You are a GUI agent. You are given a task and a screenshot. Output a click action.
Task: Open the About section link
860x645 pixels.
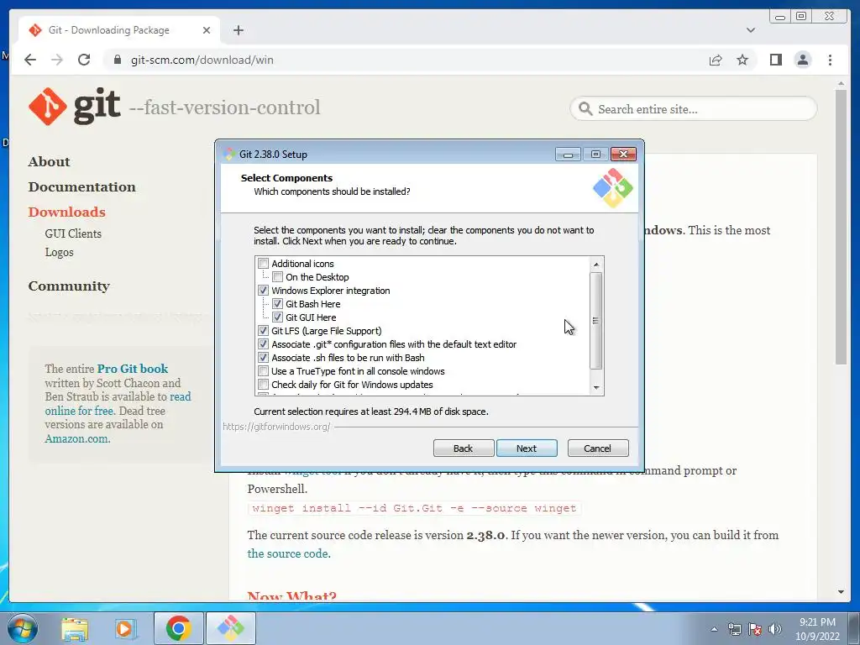pos(50,162)
